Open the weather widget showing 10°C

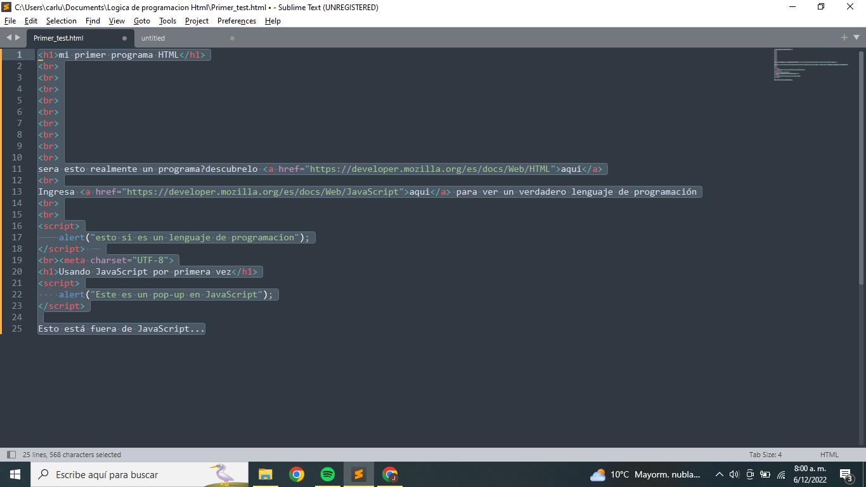coord(645,474)
